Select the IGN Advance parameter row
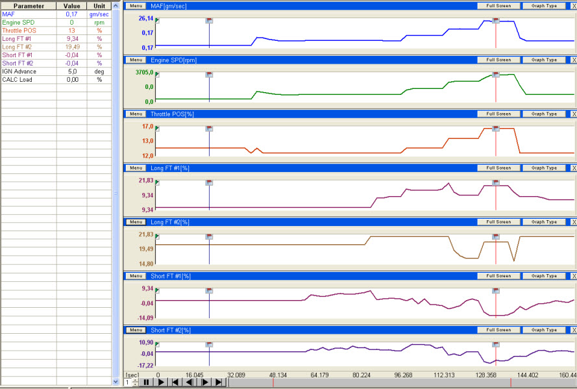 coord(28,71)
